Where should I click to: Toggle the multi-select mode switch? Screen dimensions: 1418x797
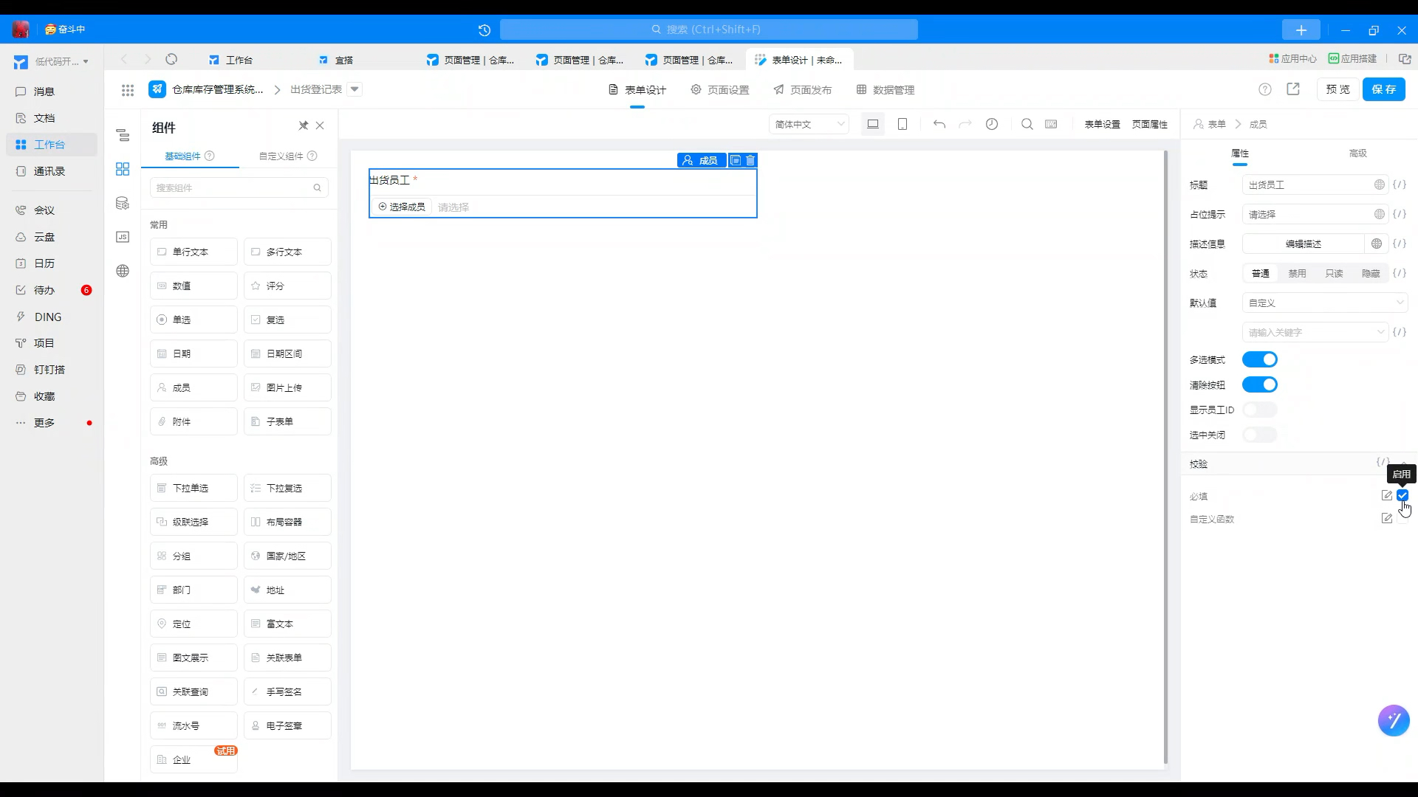(1259, 359)
